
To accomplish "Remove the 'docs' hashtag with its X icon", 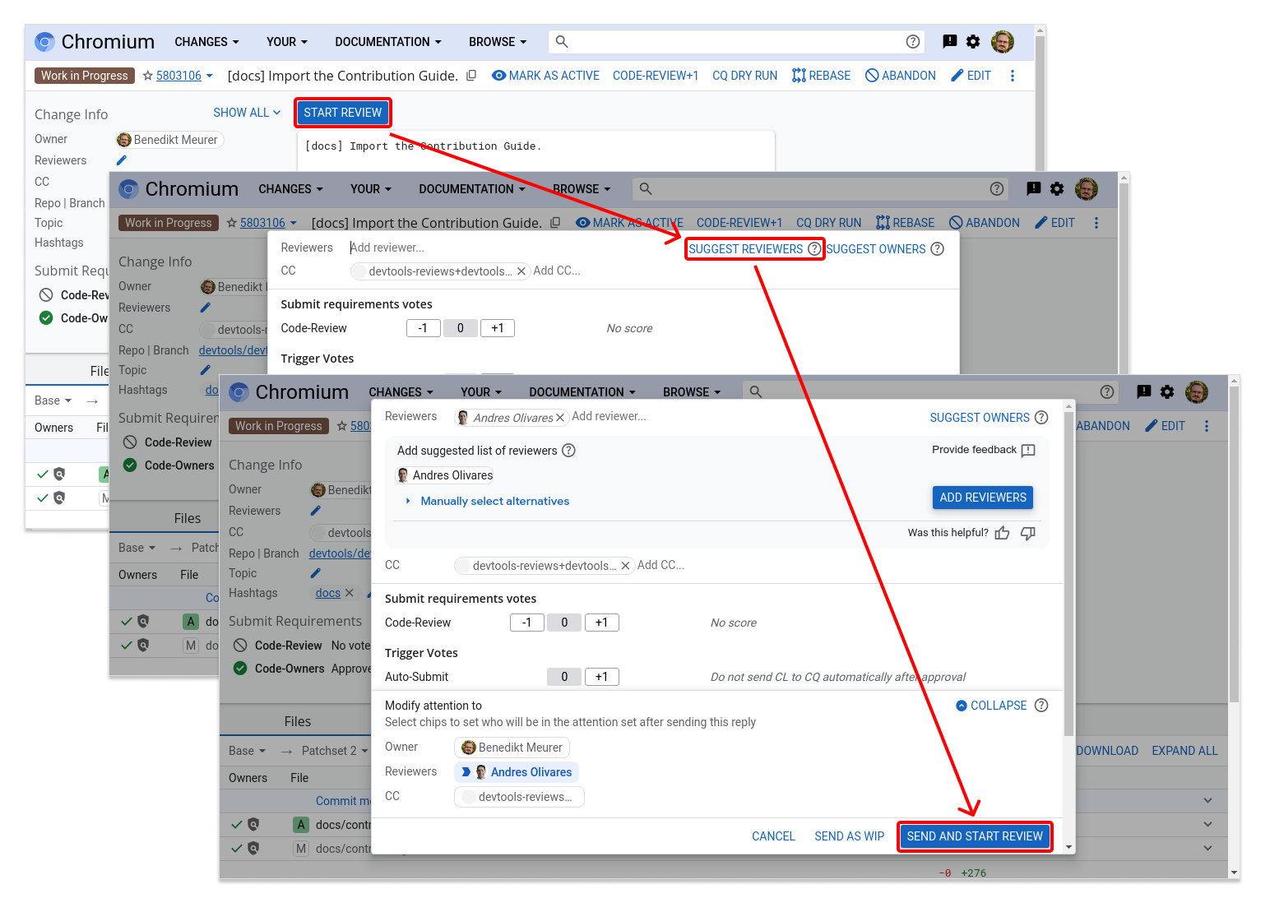I will pos(350,593).
